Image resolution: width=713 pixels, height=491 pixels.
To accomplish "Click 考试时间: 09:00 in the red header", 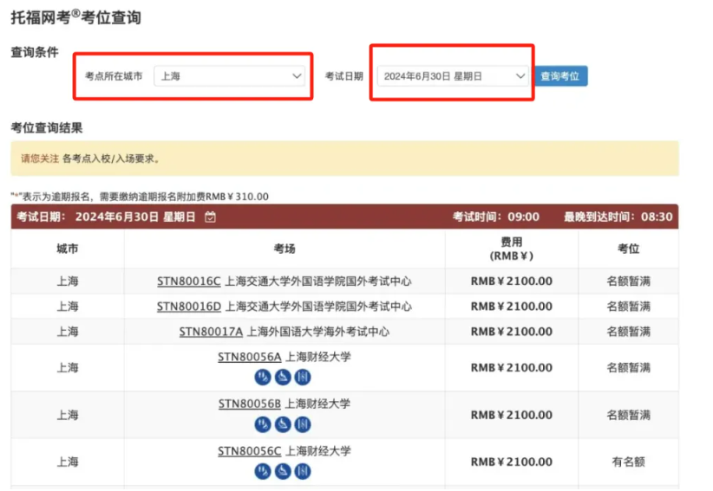I will (x=496, y=216).
